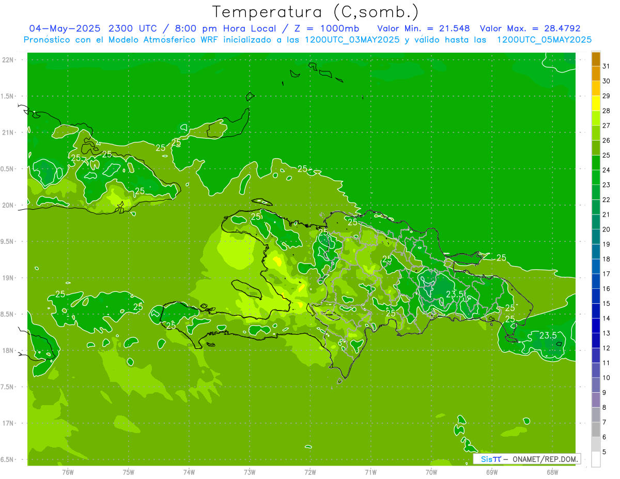Click the "70W" longitude axis label
Viewport: 620px width, 479px height.
pos(431,472)
